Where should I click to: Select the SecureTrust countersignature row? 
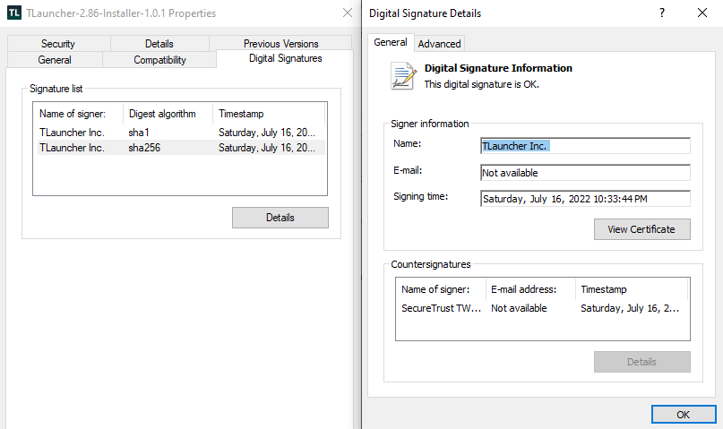tap(542, 308)
